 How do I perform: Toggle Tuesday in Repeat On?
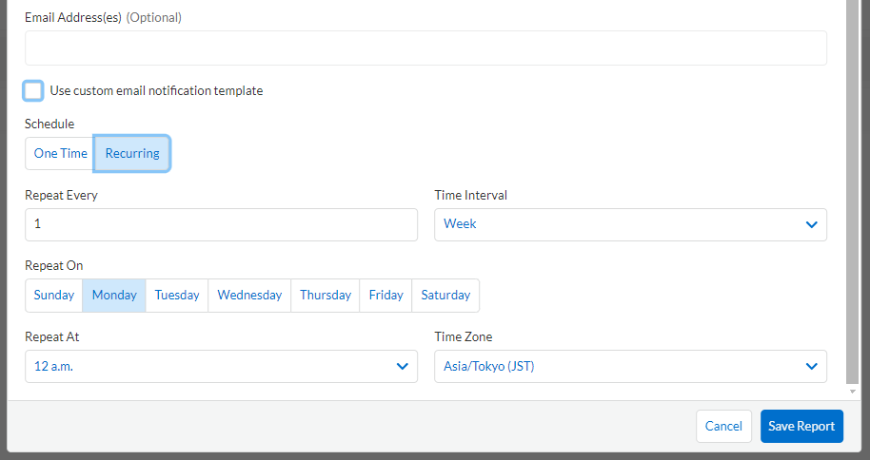pyautogui.click(x=177, y=296)
